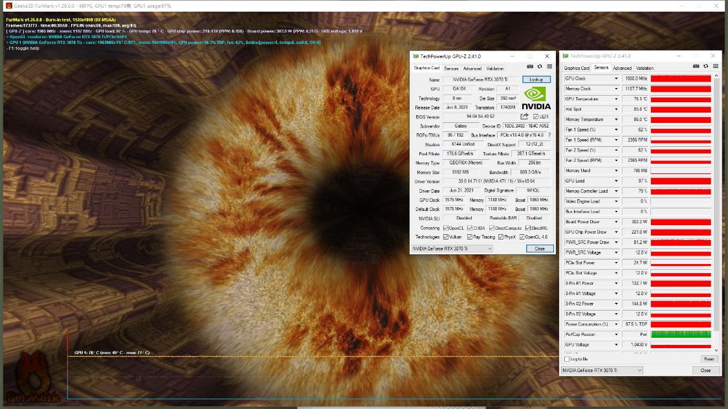Toggle the DirectCompute checkbox
This screenshot has height=409, width=728.
[492, 228]
